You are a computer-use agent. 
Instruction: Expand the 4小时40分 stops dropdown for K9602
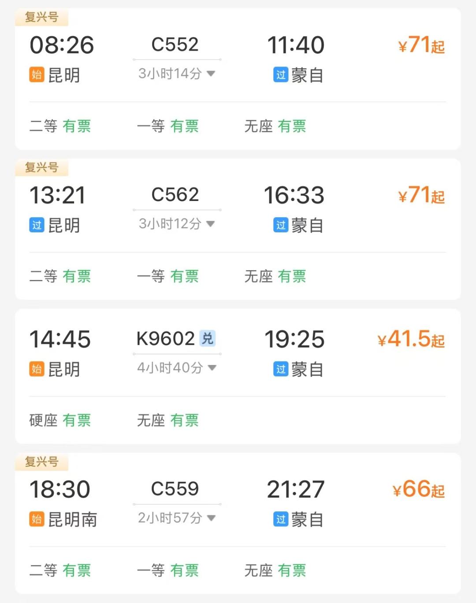pyautogui.click(x=212, y=368)
